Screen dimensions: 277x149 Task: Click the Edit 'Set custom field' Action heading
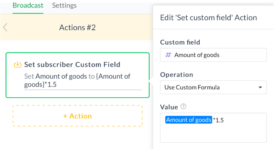[208, 17]
